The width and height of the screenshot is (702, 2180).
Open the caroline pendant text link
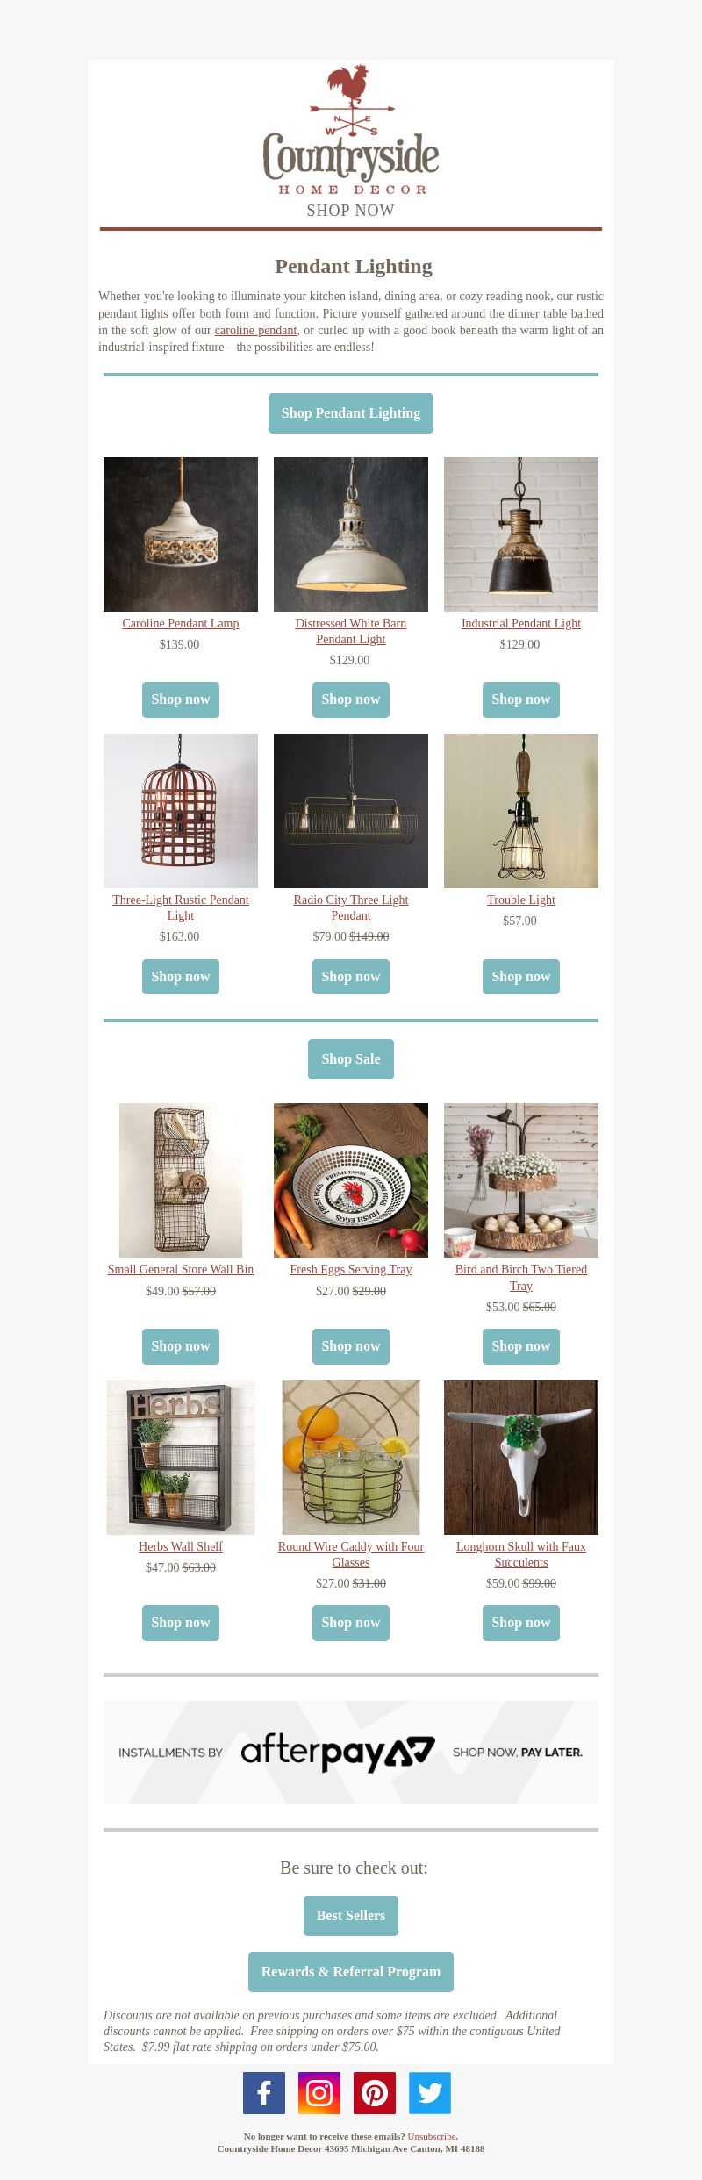(x=255, y=331)
